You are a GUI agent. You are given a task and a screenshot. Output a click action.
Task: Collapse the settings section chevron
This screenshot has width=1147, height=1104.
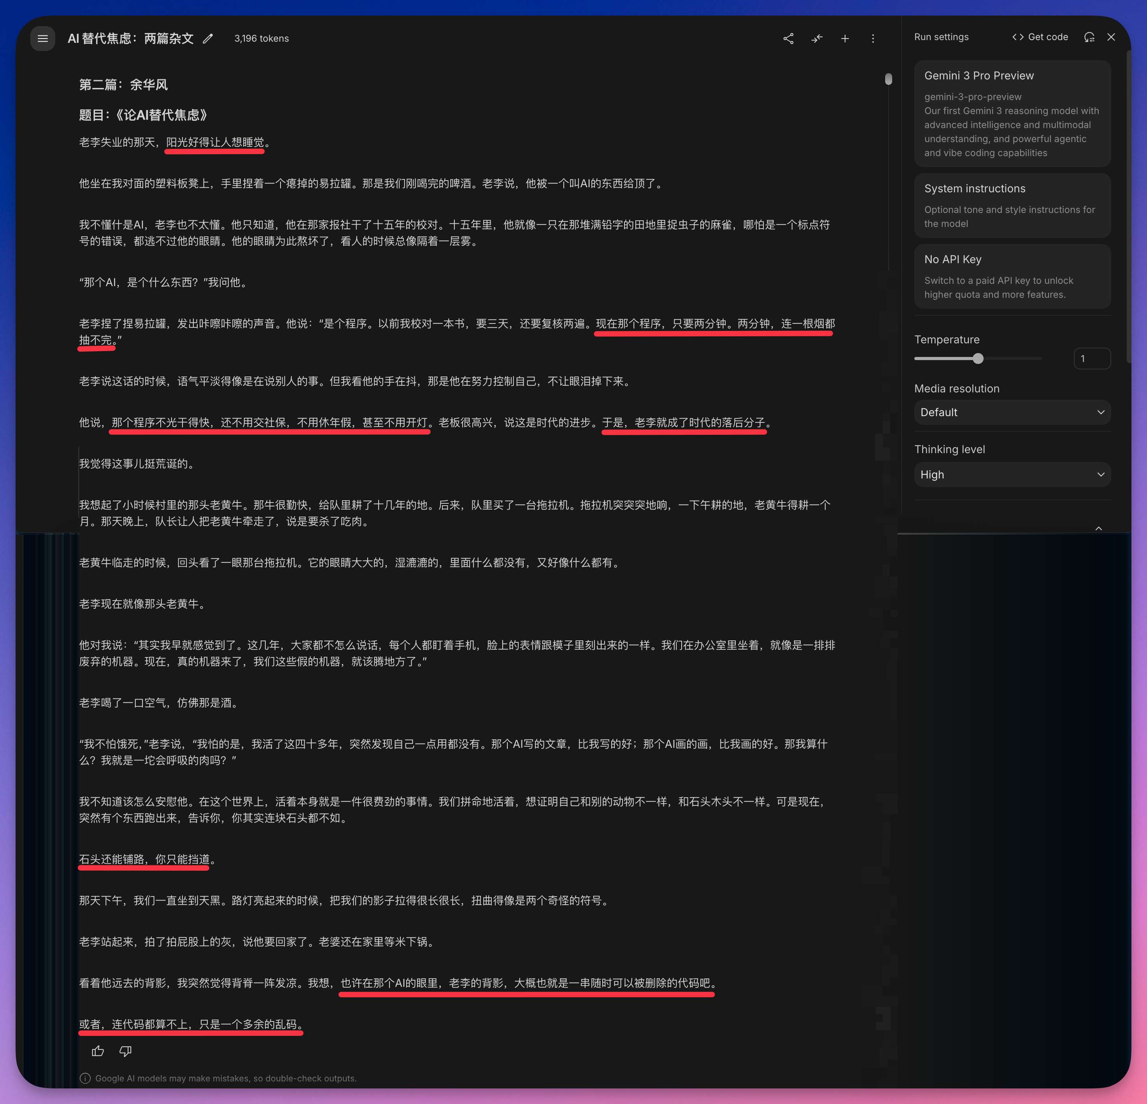coord(1098,528)
